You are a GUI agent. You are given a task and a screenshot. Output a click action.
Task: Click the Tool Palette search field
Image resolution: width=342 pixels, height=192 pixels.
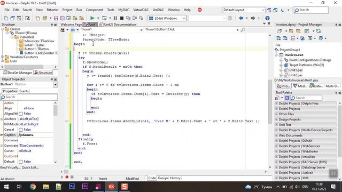(x=306, y=98)
